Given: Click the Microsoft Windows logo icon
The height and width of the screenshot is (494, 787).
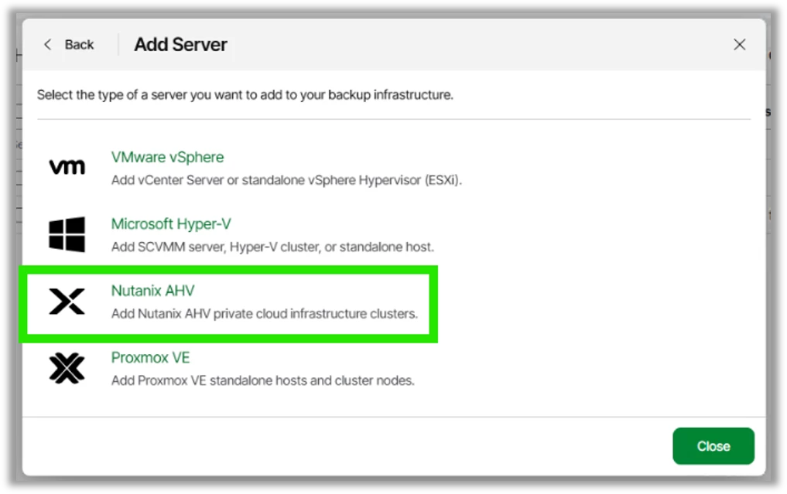Looking at the screenshot, I should [x=67, y=234].
